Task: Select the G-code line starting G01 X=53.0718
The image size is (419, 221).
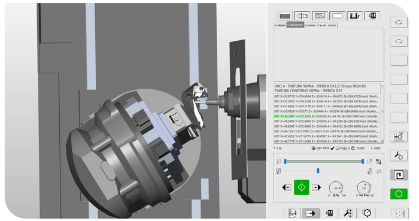Action: (x=327, y=96)
